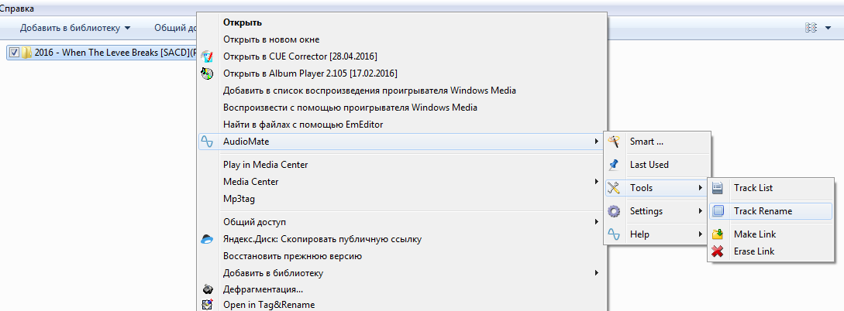The height and width of the screenshot is (311, 844).
Task: Click the Smart wand icon in submenu
Action: pos(615,142)
